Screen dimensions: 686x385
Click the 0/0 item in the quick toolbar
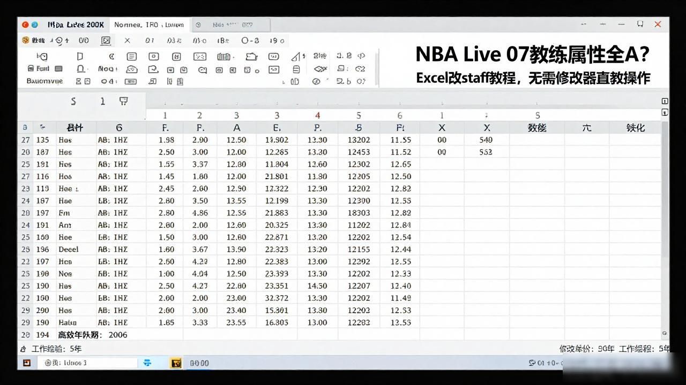pyautogui.click(x=84, y=41)
